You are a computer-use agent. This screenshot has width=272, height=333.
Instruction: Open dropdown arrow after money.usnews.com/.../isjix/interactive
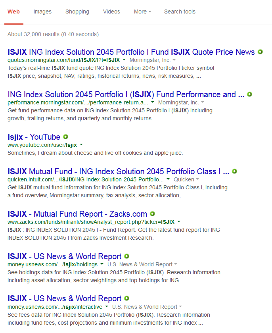point(107,306)
